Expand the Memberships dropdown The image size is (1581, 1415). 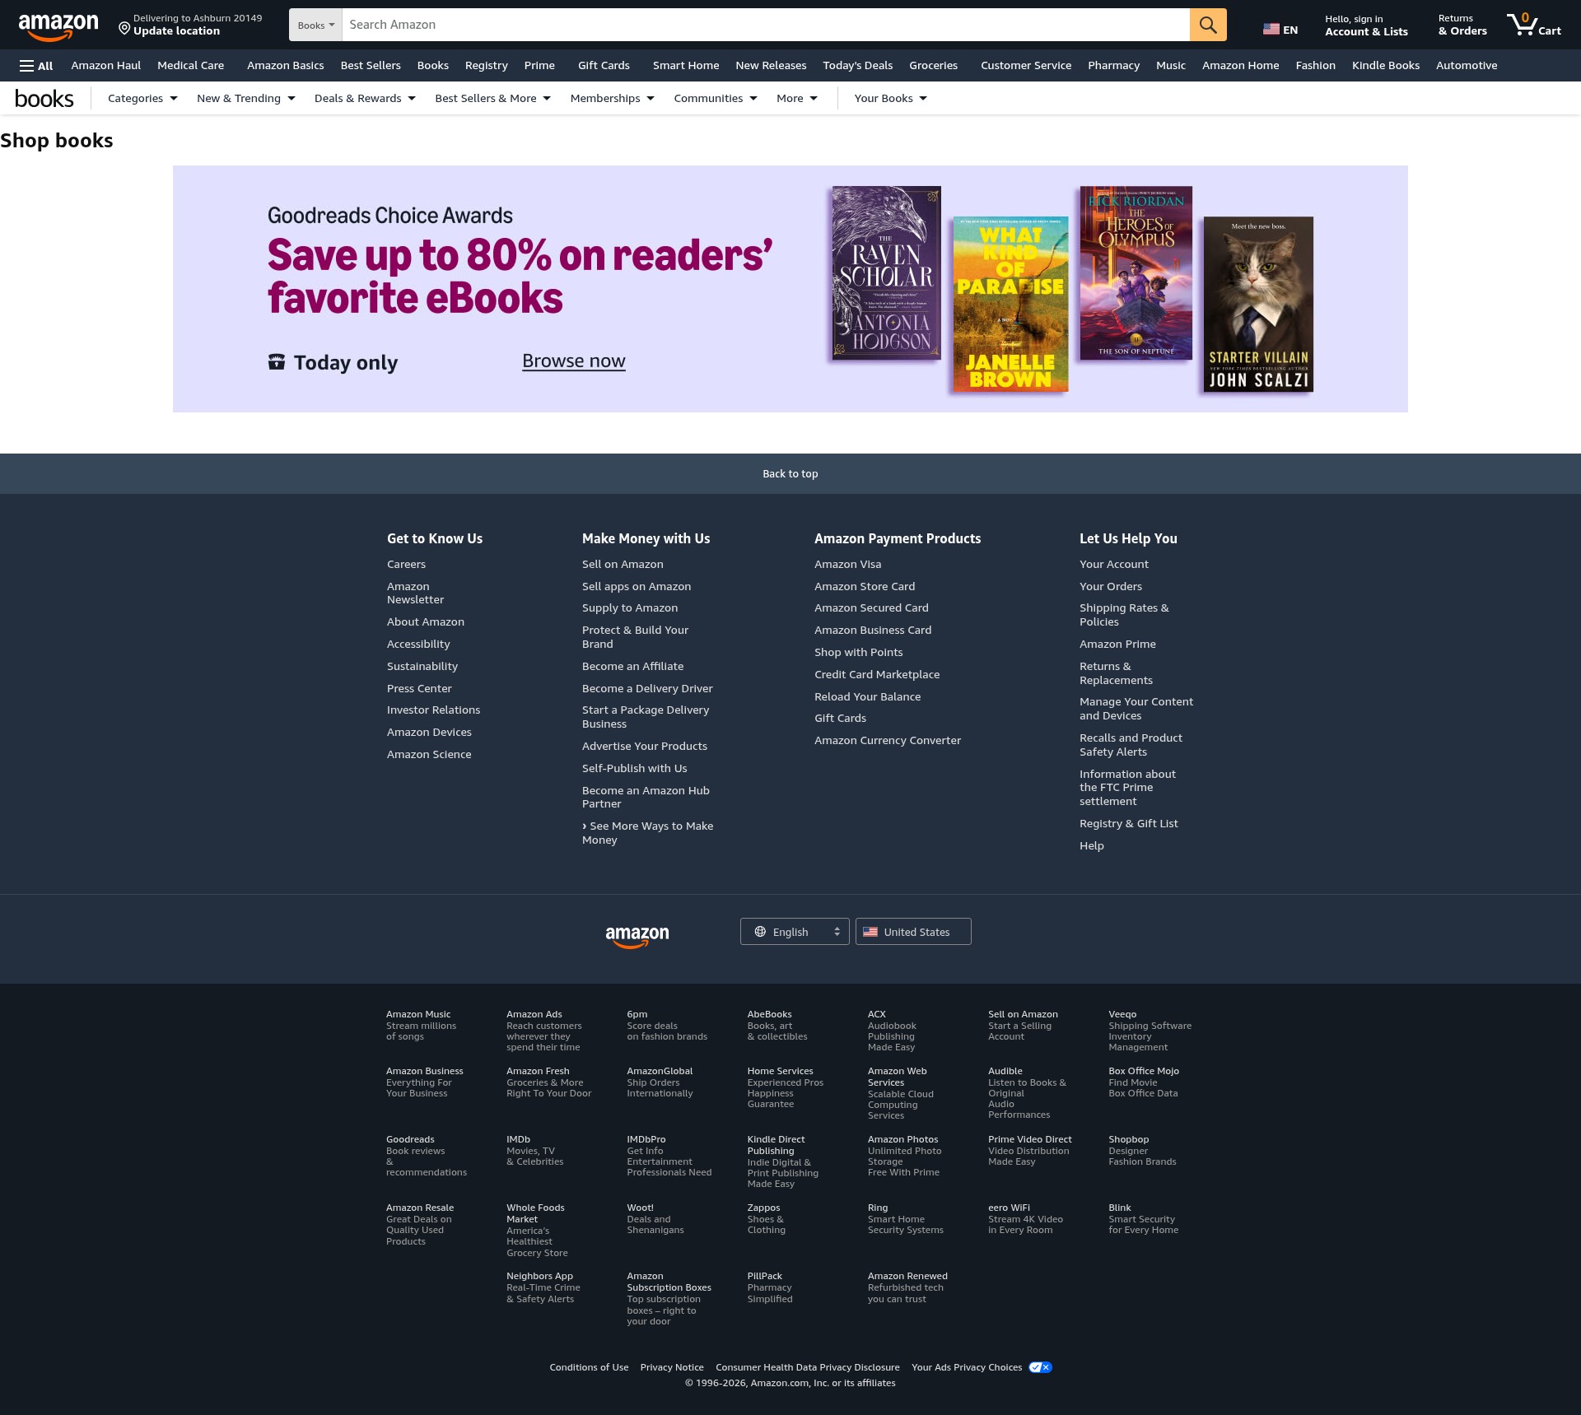coord(612,98)
